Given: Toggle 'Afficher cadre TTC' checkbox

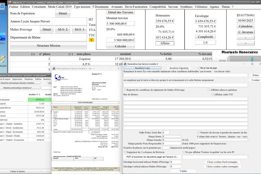Looking at the screenshot, I should 212,94.
